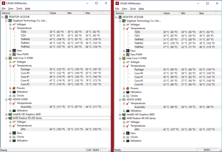Expand Intel HD Graphics 4600 in the right window

point(120,115)
